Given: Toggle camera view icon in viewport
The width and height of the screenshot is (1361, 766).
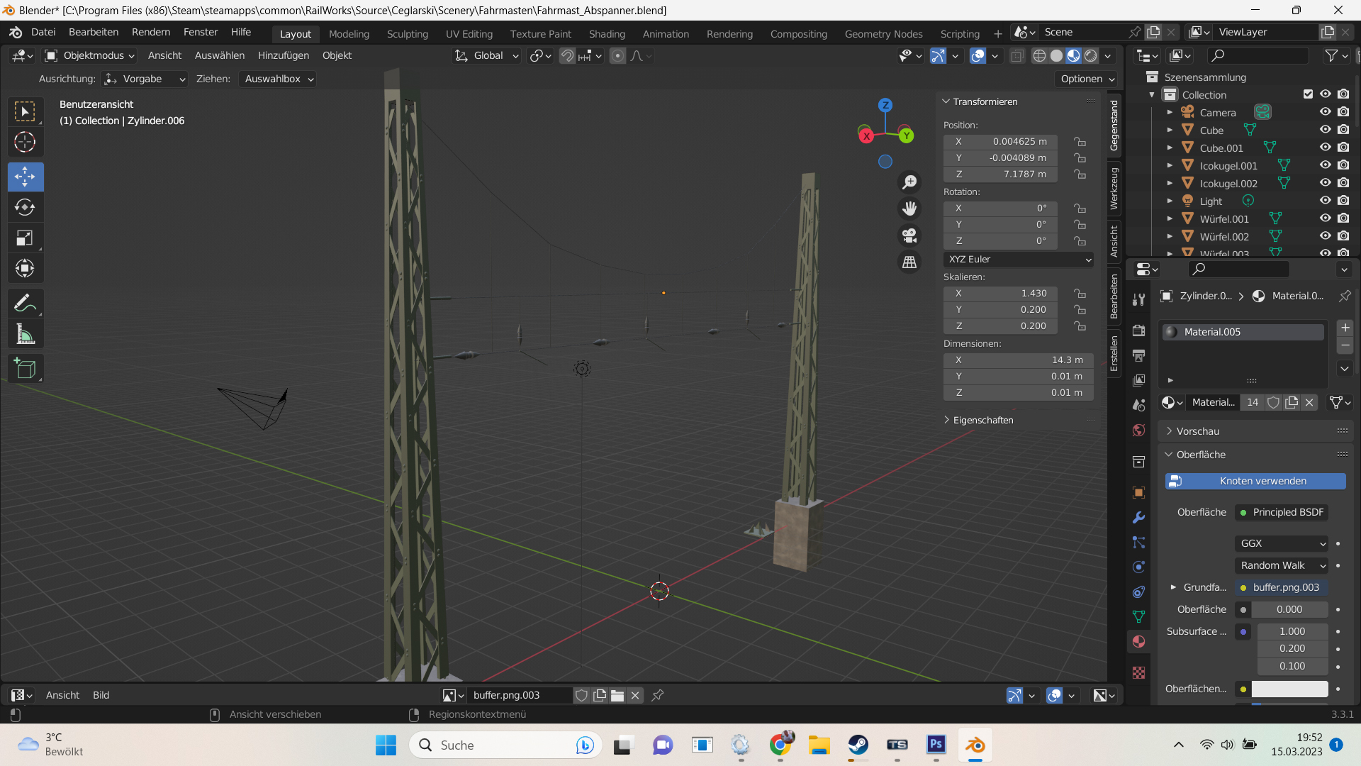Looking at the screenshot, I should 909,235.
